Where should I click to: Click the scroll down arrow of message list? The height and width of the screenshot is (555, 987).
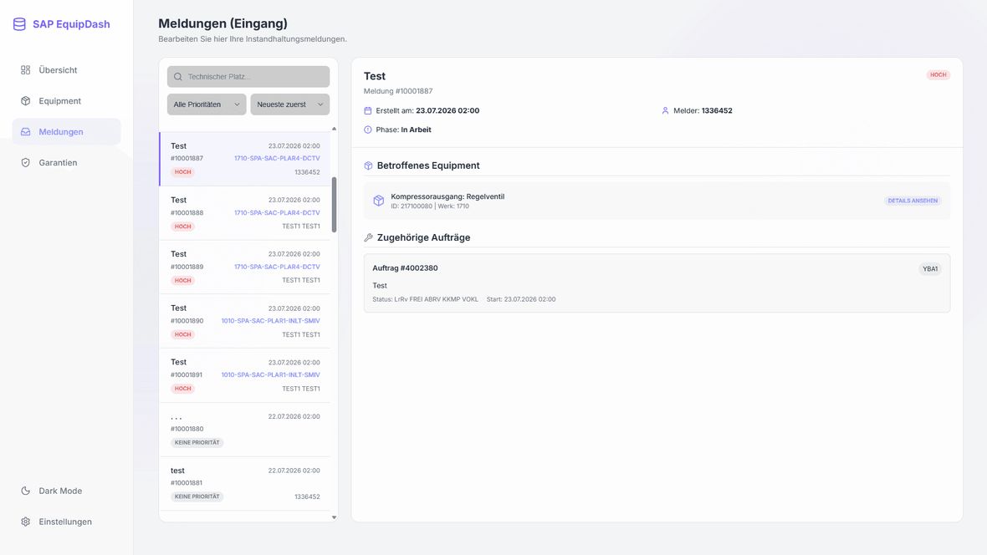pos(334,517)
